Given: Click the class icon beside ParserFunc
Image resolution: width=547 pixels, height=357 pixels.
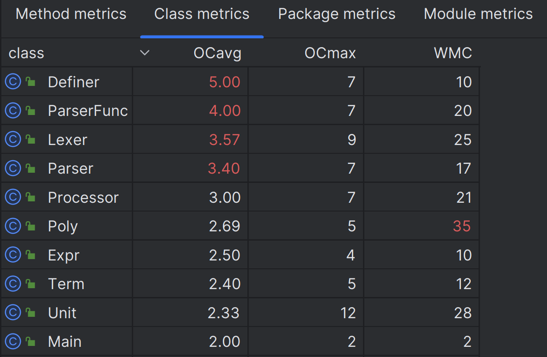Looking at the screenshot, I should pos(13,111).
